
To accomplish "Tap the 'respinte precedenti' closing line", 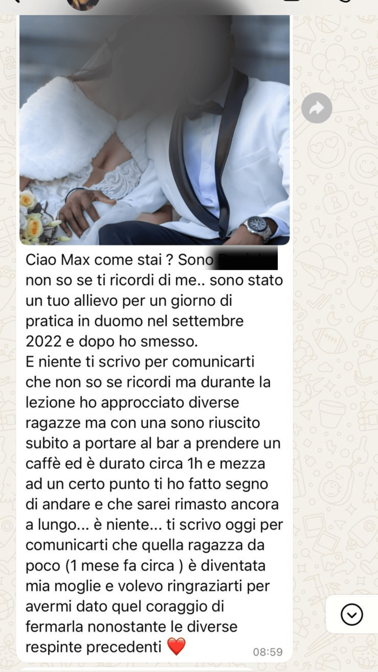I will pyautogui.click(x=93, y=647).
